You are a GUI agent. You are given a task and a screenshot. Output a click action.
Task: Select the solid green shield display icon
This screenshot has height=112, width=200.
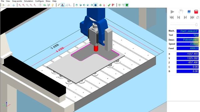tap(127, 5)
